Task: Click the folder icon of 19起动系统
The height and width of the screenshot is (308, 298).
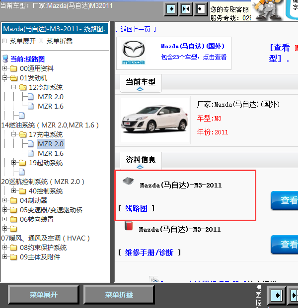Action: coord(22,163)
